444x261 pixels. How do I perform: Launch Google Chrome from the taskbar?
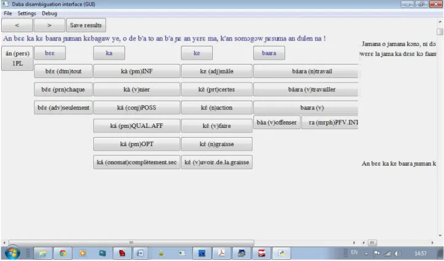[63, 253]
